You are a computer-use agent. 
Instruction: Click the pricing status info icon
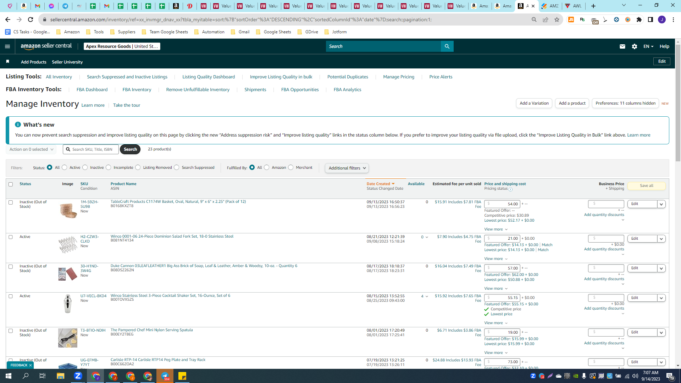[511, 189]
